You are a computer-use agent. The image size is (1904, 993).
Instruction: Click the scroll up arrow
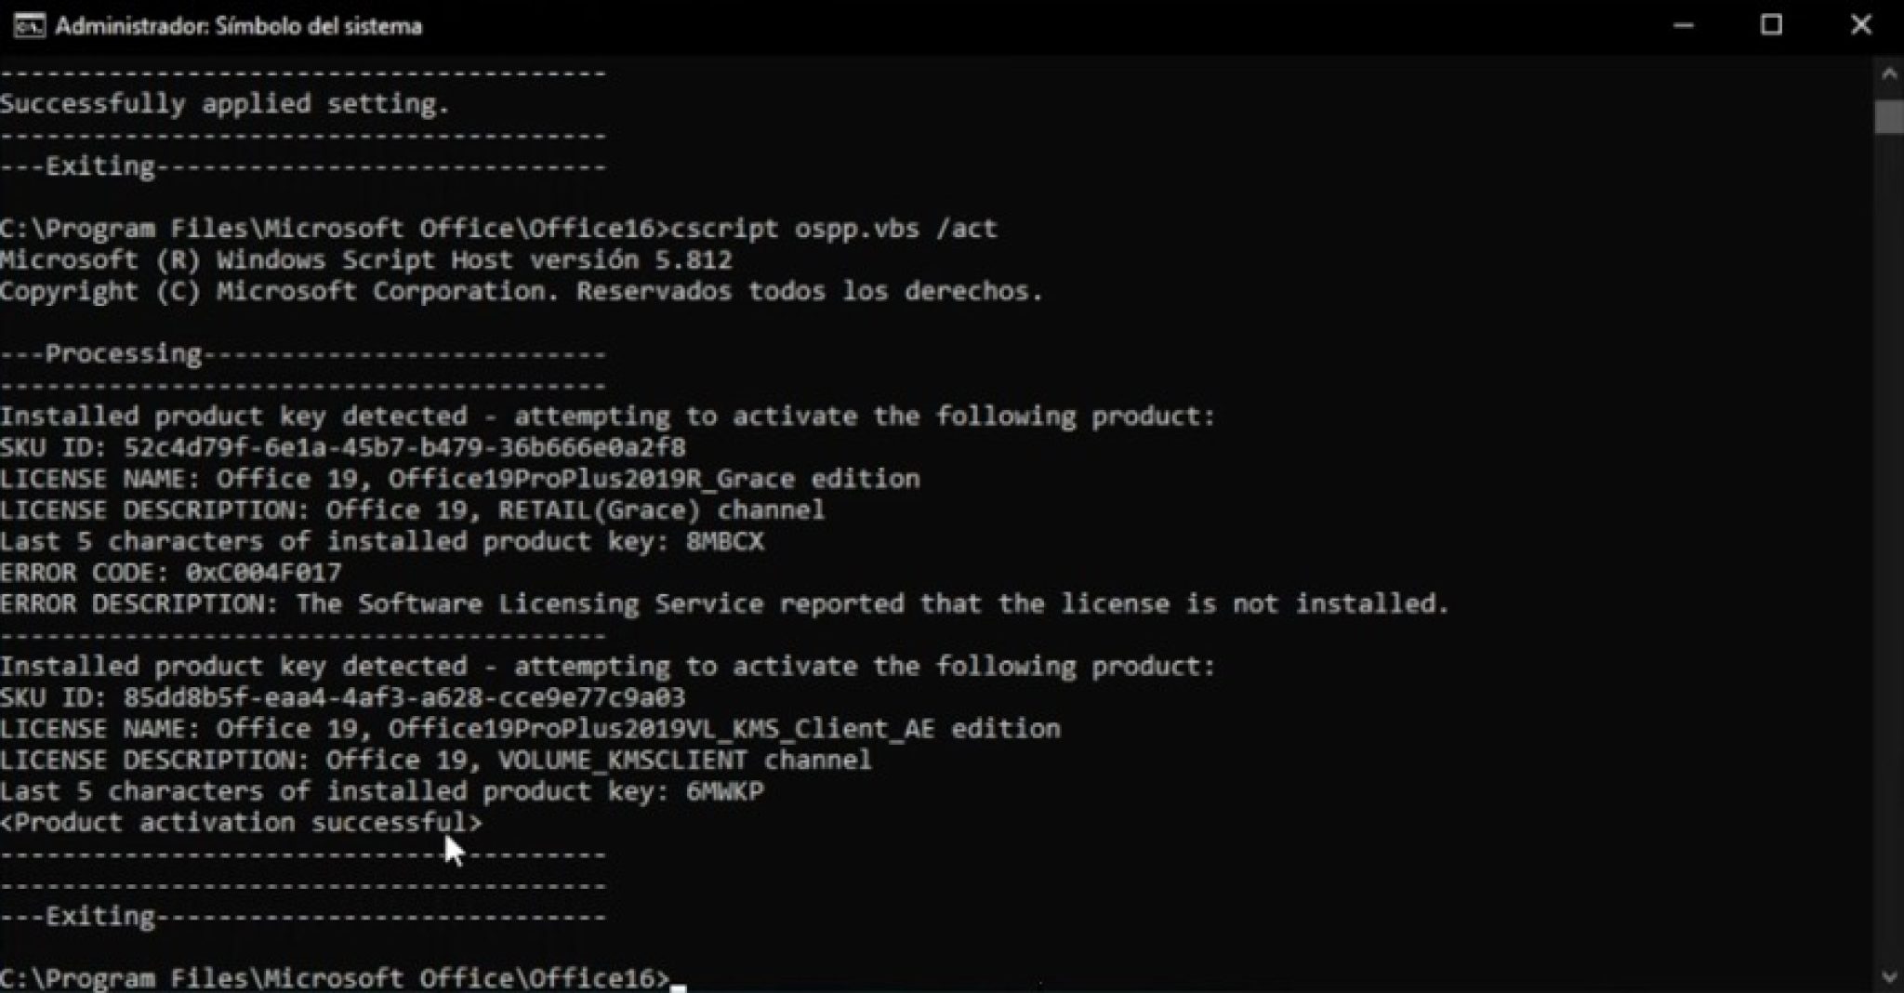point(1888,73)
